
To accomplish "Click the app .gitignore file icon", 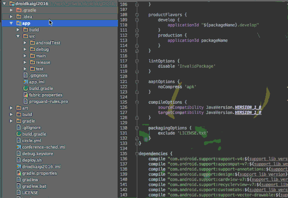I will (x=25, y=75).
